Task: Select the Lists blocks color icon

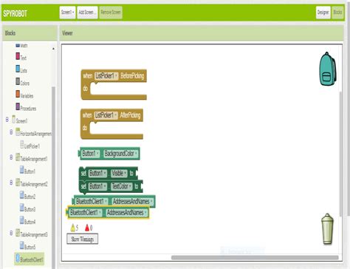Action: [18, 69]
